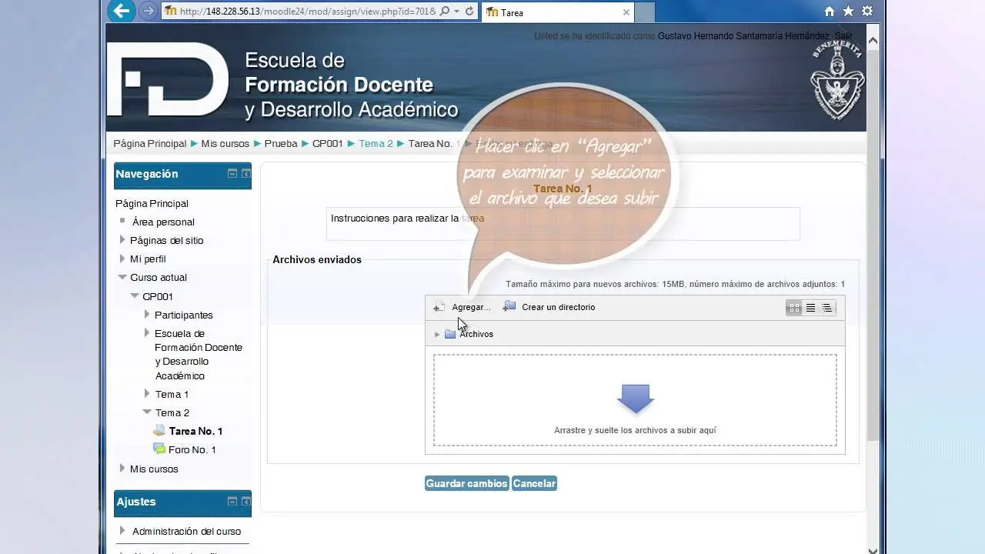This screenshot has width=985, height=554.
Task: Click the address bar URL field
Action: pos(307,12)
